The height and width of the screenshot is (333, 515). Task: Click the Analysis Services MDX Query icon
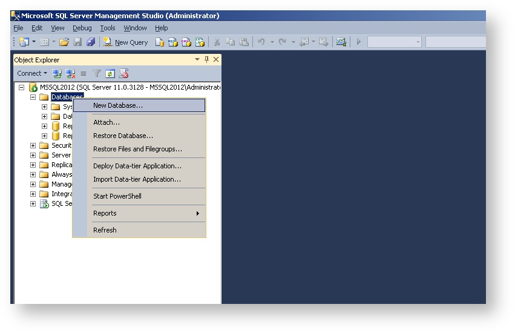click(173, 42)
